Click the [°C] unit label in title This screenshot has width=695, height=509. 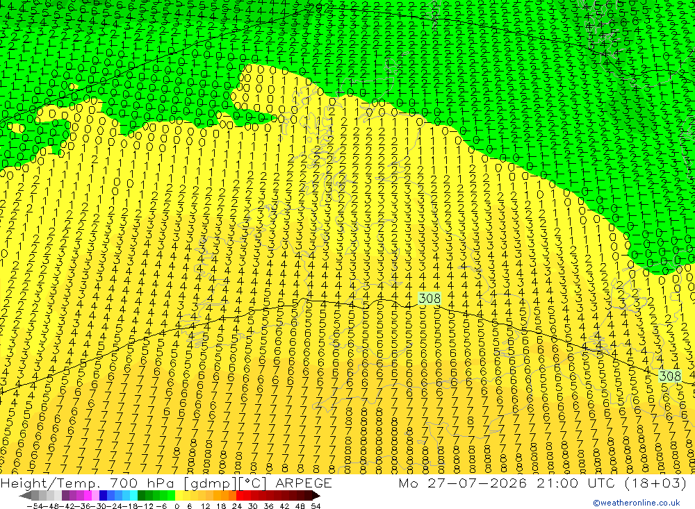point(253,483)
